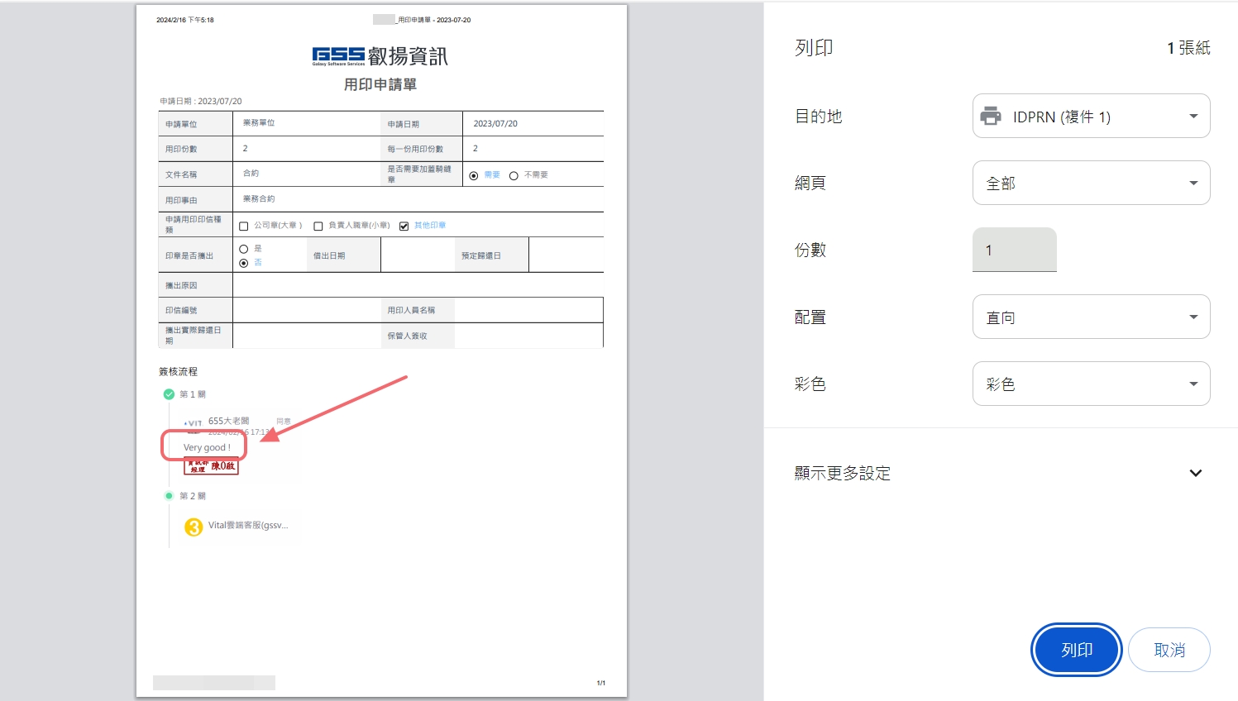
Task: Open the 彩色 color mode dropdown
Action: click(1091, 384)
